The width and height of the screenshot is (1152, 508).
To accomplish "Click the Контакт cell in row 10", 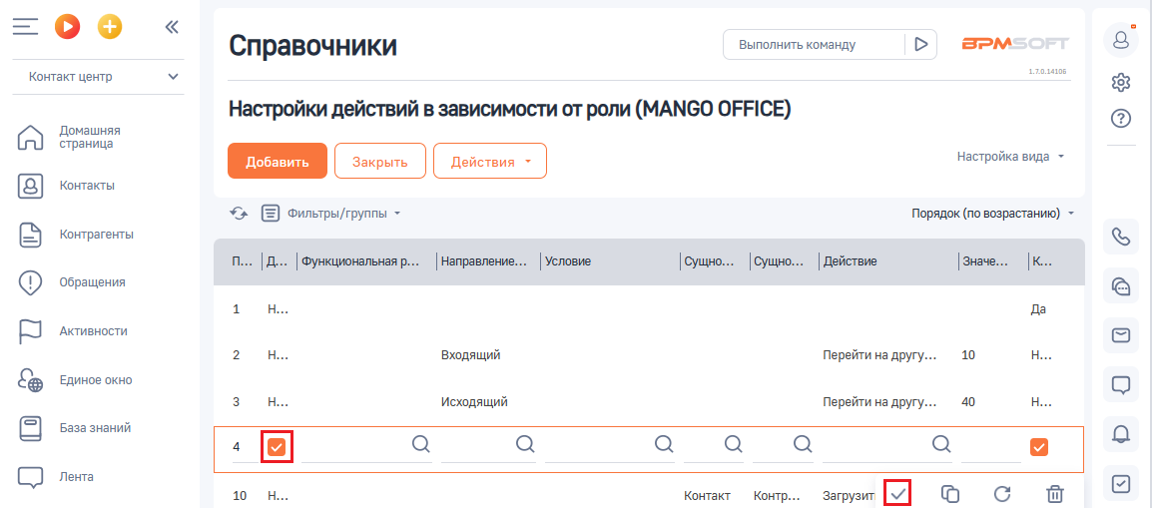I will pyautogui.click(x=707, y=495).
